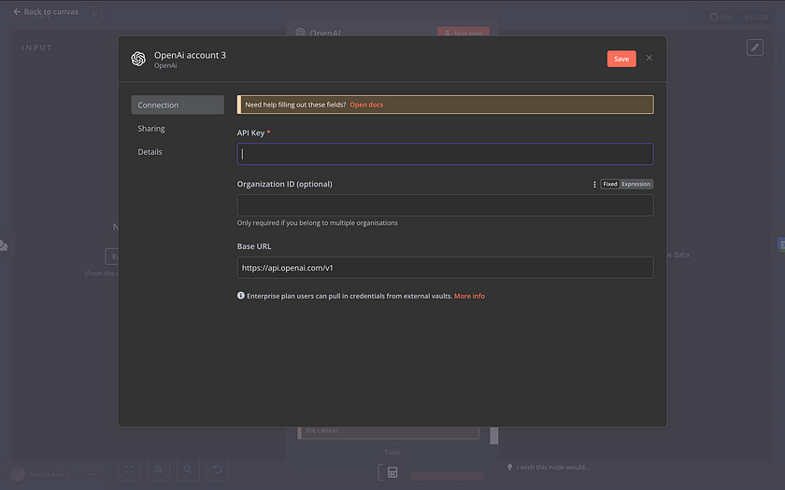Follow the More info link
785x490 pixels.
click(x=469, y=296)
